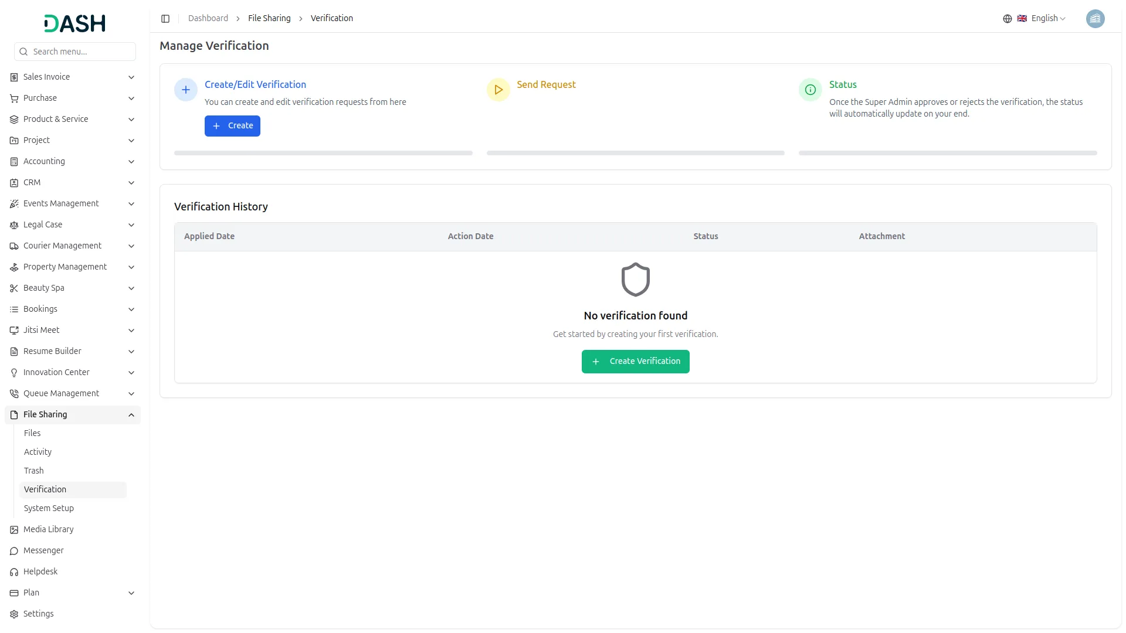The width and height of the screenshot is (1126, 633).
Task: Click the Create Verification button
Action: click(635, 361)
